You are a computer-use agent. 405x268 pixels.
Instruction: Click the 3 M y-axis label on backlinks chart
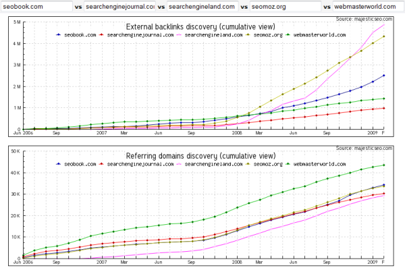coord(17,65)
